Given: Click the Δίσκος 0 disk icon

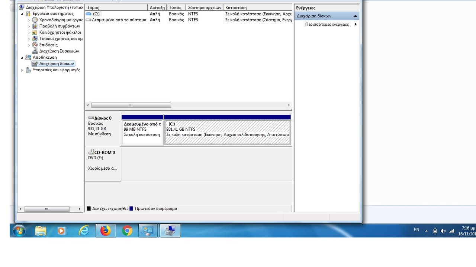Looking at the screenshot, I should click(91, 118).
